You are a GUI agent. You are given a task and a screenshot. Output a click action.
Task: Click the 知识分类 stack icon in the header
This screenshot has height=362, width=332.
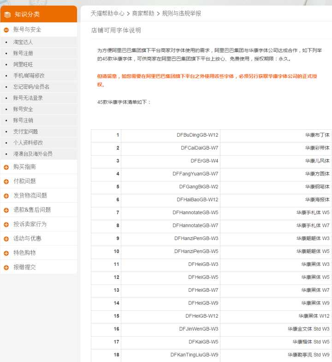7,15
